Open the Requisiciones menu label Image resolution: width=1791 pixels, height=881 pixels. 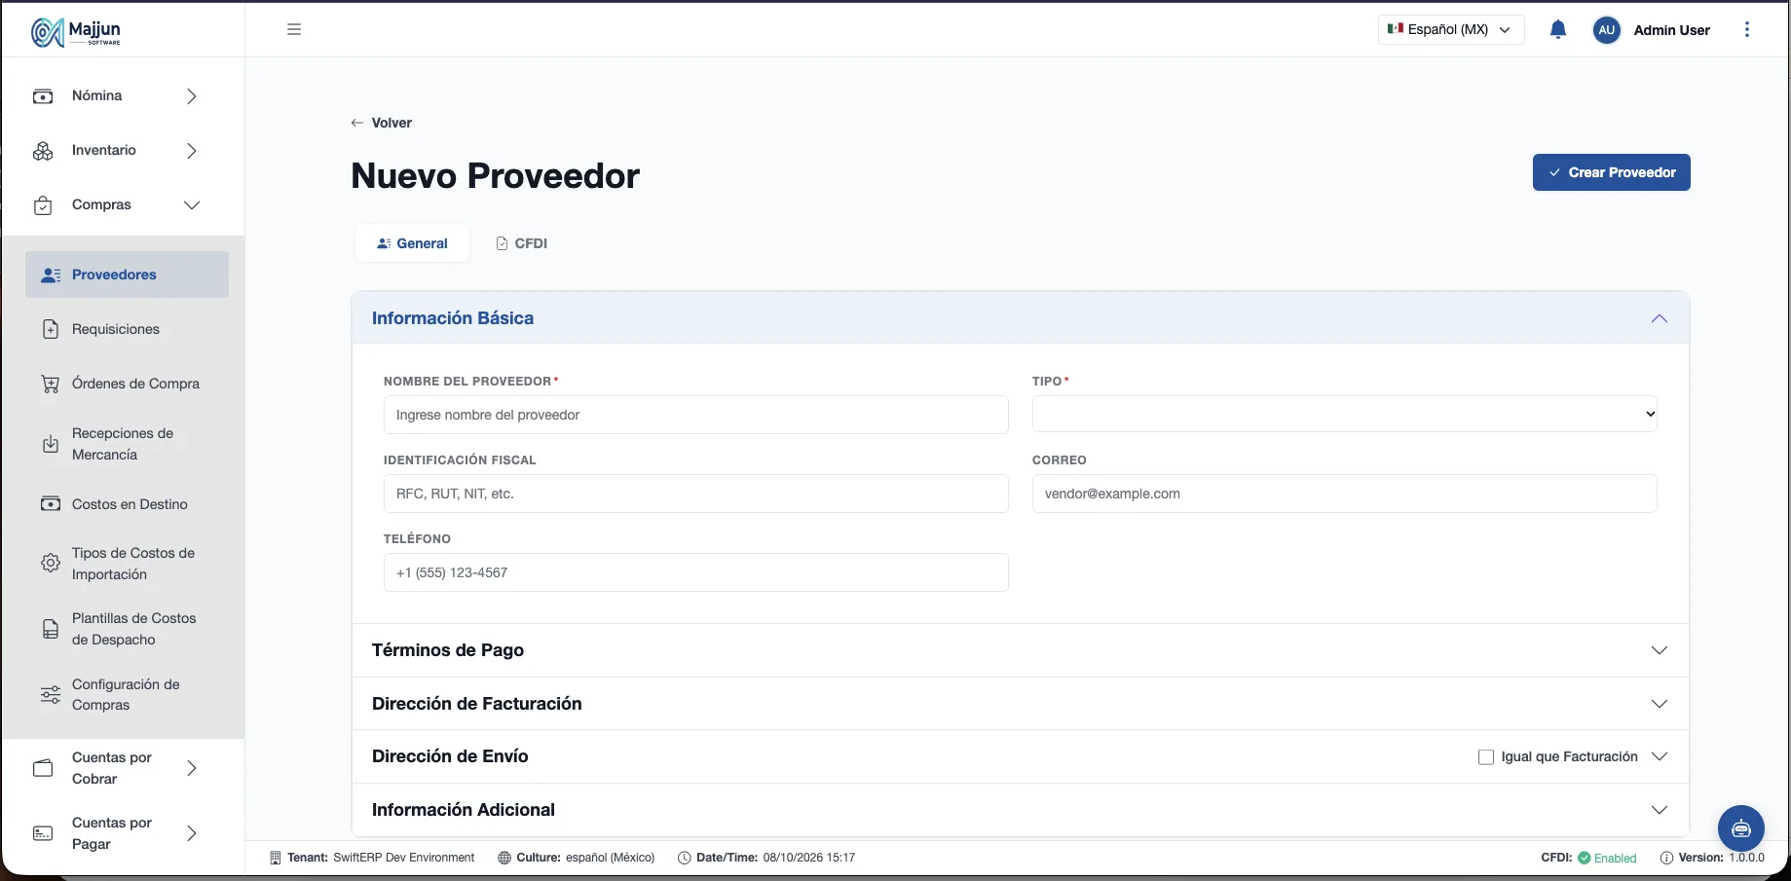[x=116, y=329]
